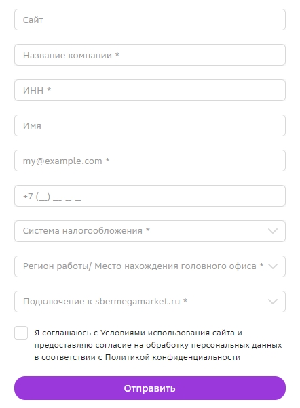
Task: Open the Регион работы / головного офиса dropdown
Action: click(150, 266)
